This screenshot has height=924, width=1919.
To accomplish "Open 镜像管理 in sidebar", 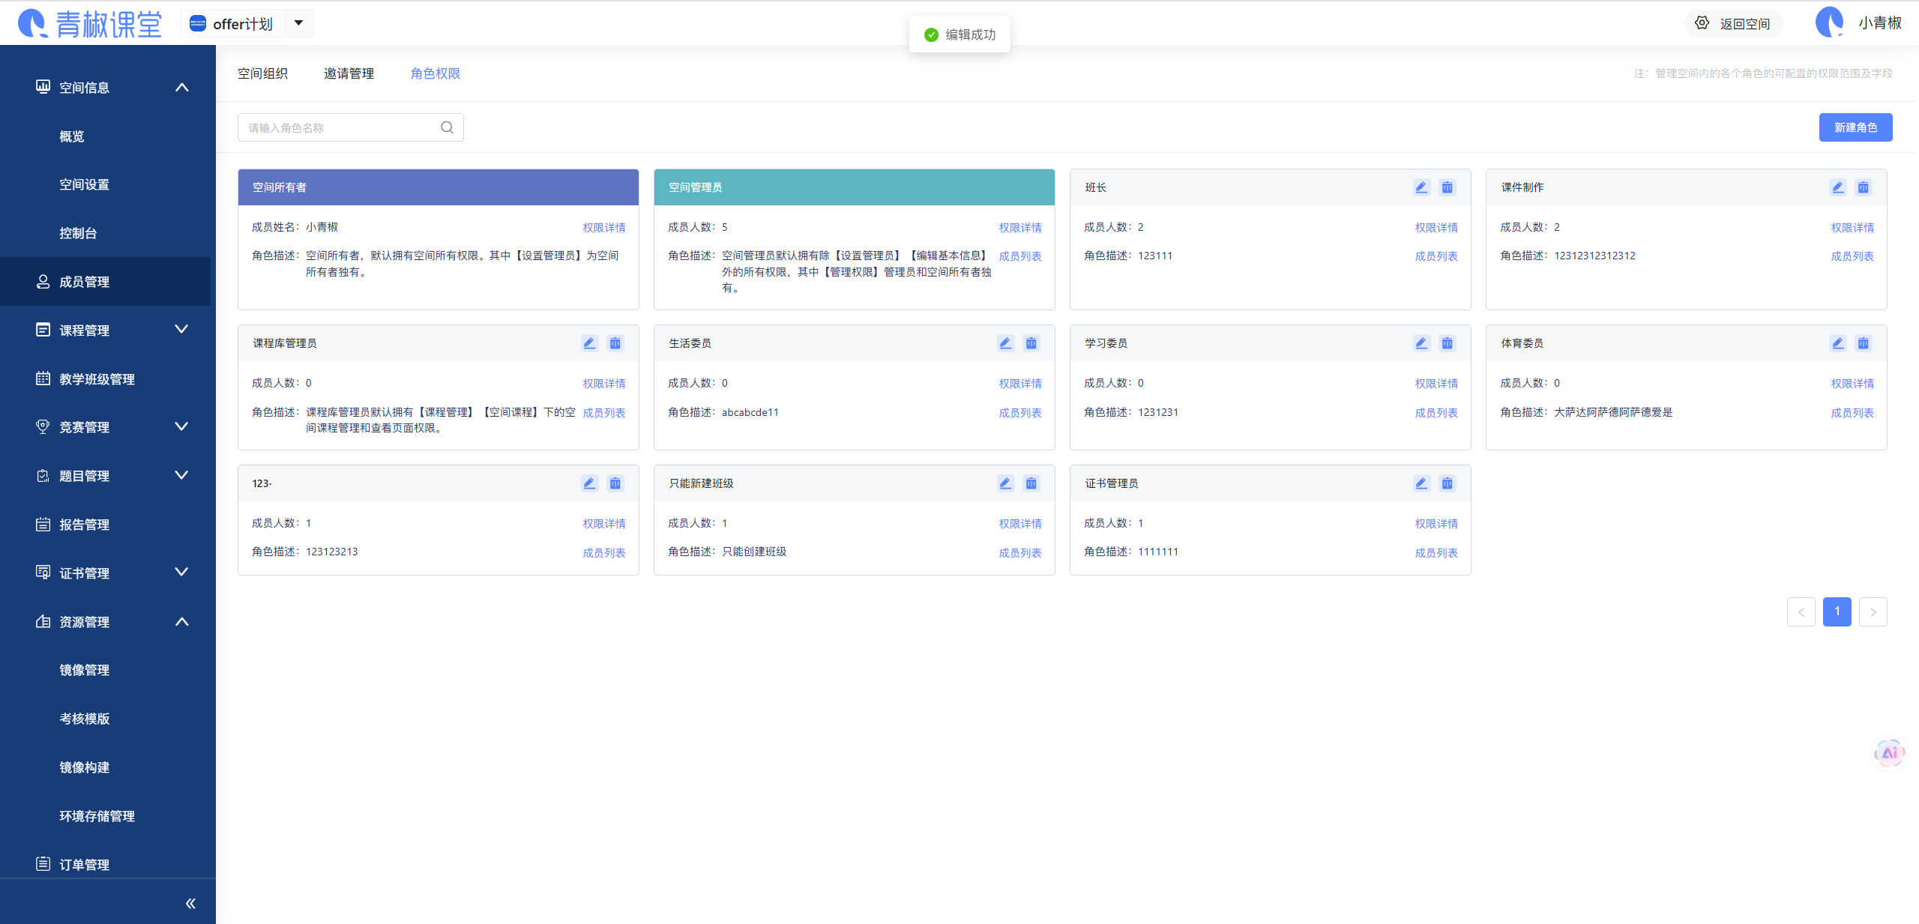I will point(84,670).
